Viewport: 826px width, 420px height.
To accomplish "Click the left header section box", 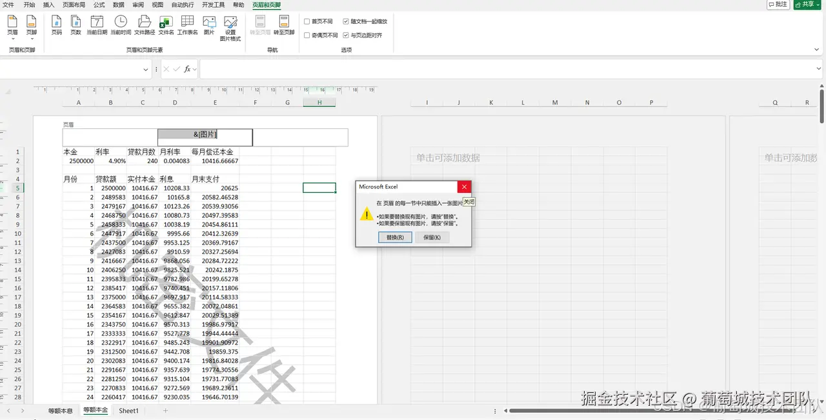I will pyautogui.click(x=110, y=137).
